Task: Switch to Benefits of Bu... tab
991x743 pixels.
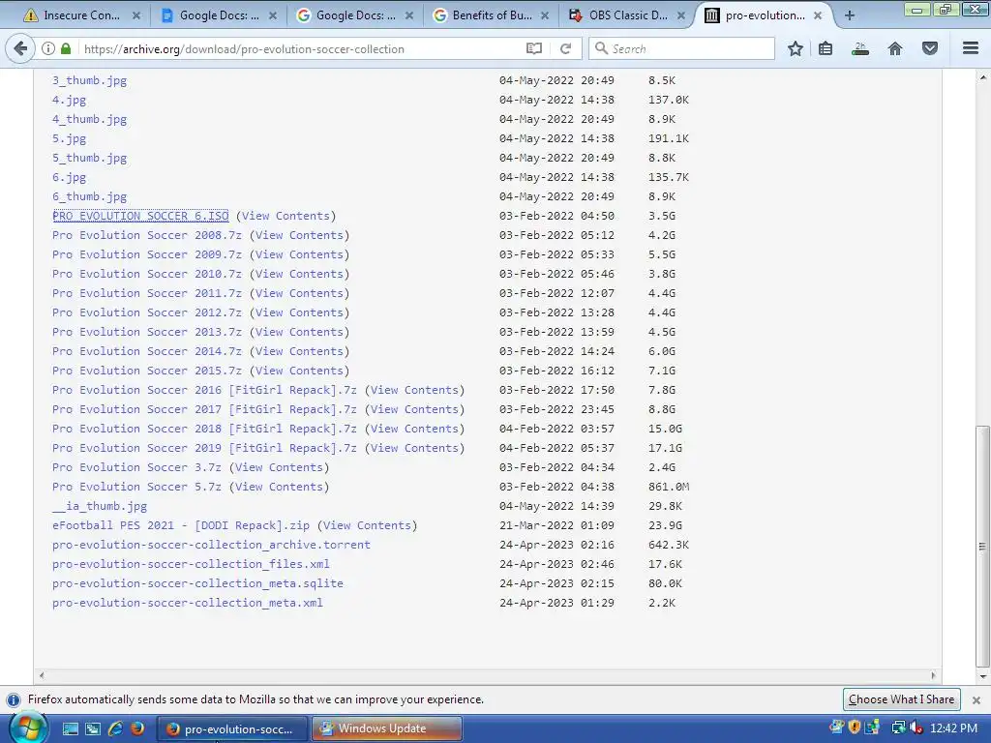Action: pos(491,15)
